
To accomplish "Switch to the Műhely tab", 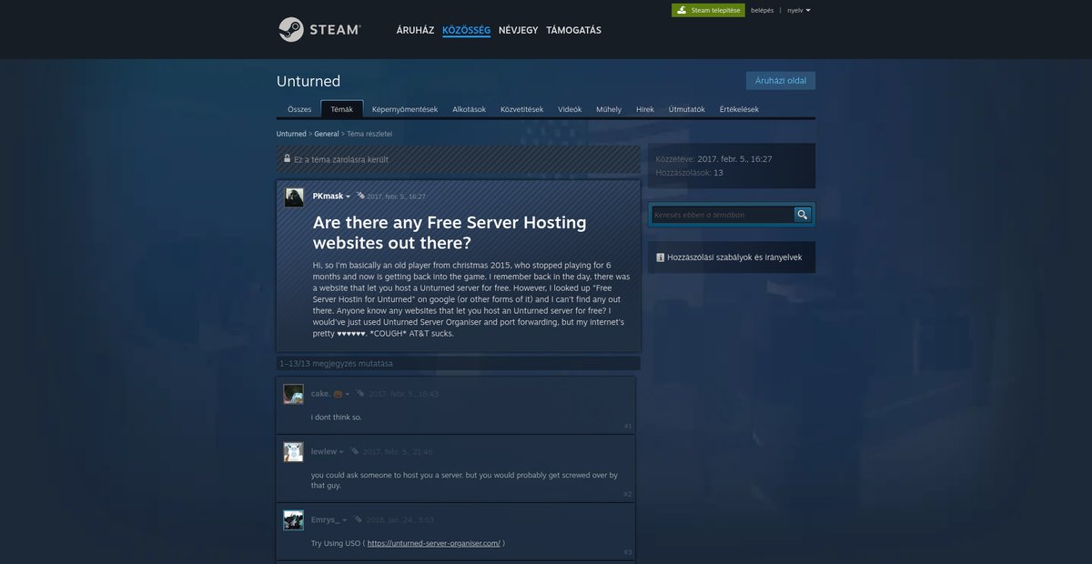I will [609, 109].
